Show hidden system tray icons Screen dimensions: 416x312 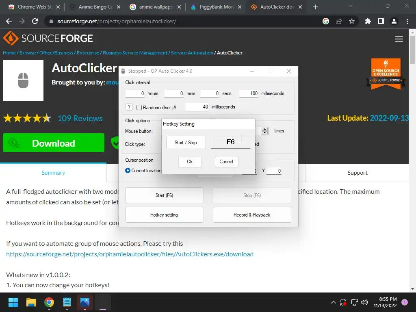(x=334, y=302)
